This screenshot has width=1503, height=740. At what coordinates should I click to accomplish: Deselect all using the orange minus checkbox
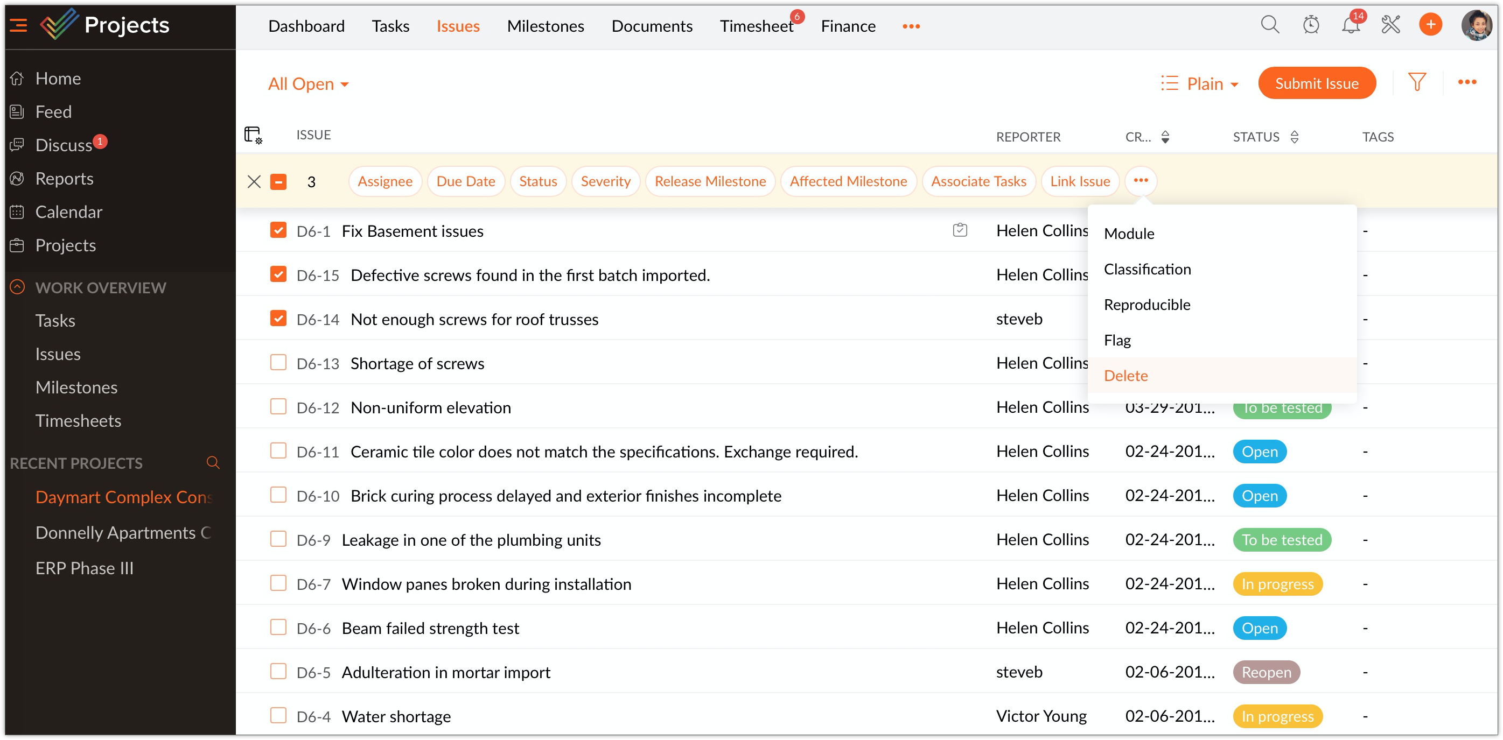click(278, 181)
